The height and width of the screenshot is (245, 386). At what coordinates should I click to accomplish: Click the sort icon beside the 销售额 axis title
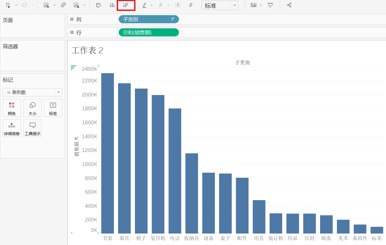tap(76, 138)
